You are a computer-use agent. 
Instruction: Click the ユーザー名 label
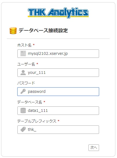pyautogui.click(x=26, y=64)
